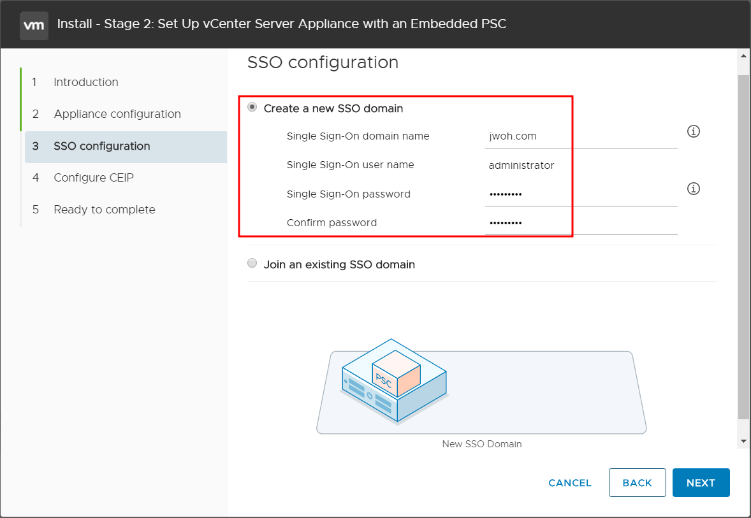Open info icon beside SSO password field
The width and height of the screenshot is (751, 518).
point(694,189)
